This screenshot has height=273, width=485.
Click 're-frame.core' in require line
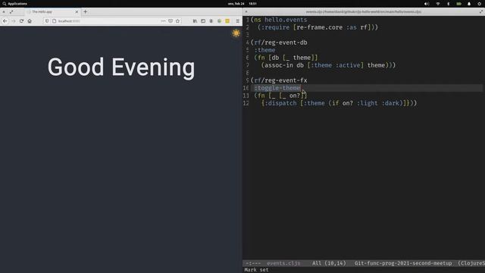pos(319,27)
